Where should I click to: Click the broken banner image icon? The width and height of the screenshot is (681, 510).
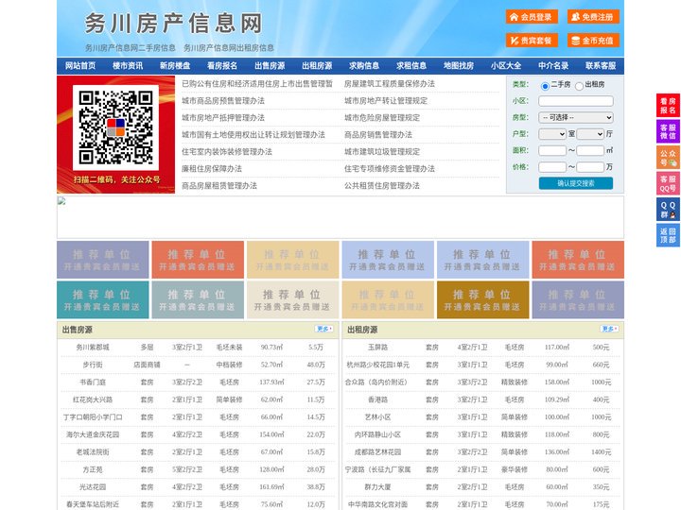click(61, 201)
